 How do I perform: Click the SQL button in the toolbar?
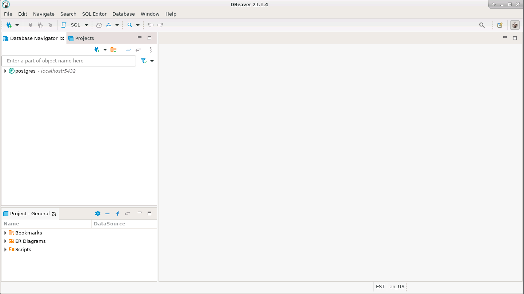tap(75, 25)
